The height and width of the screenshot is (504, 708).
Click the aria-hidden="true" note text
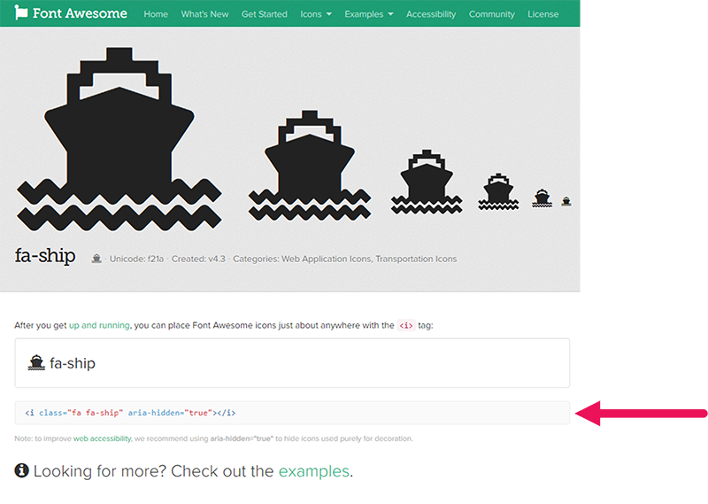tap(242, 438)
